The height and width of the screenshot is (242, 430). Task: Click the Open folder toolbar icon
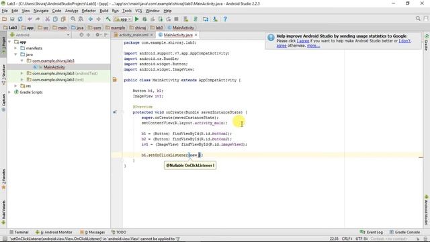(x=5, y=19)
